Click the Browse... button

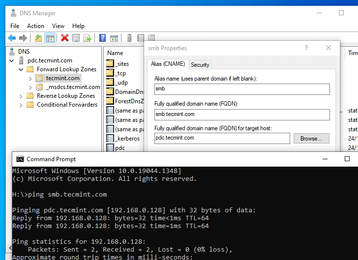[311, 139]
